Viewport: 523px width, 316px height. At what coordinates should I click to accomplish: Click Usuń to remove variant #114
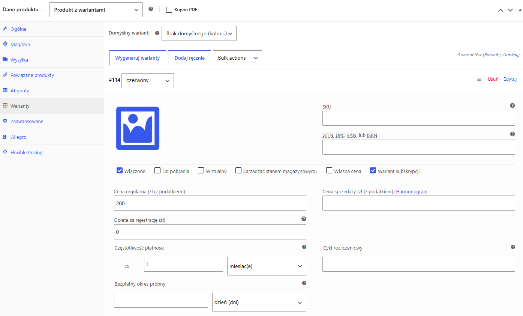point(493,79)
